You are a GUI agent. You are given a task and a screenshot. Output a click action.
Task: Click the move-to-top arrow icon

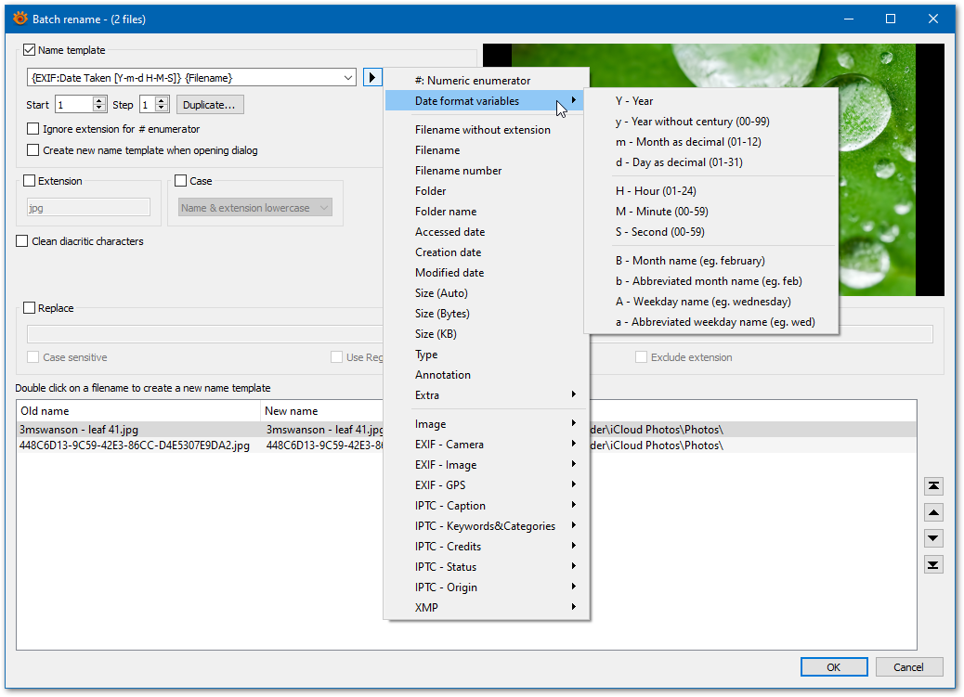click(x=934, y=486)
